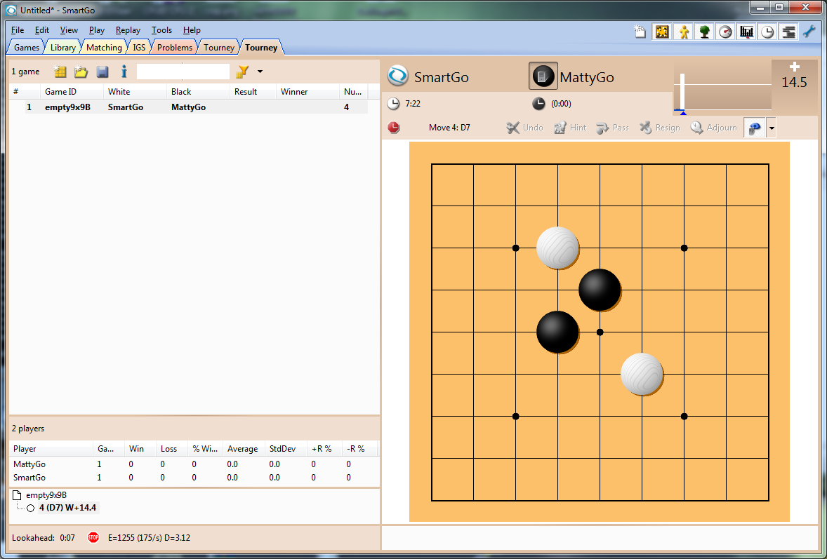The image size is (827, 559).
Task: Click the blue info icon
Action: click(124, 71)
